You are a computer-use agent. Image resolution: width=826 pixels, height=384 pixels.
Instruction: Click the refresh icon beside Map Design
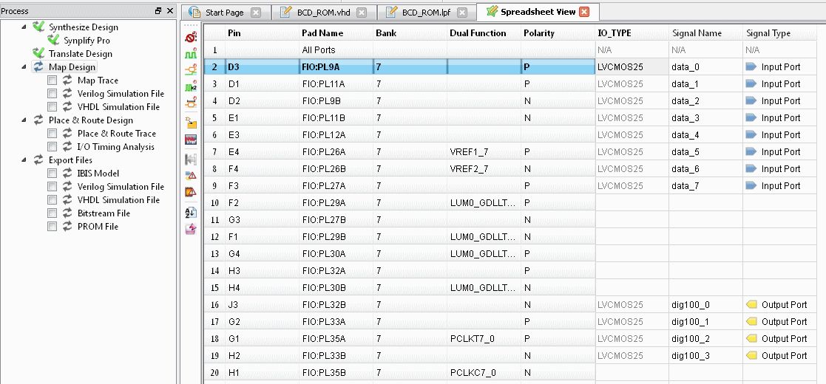coord(38,66)
